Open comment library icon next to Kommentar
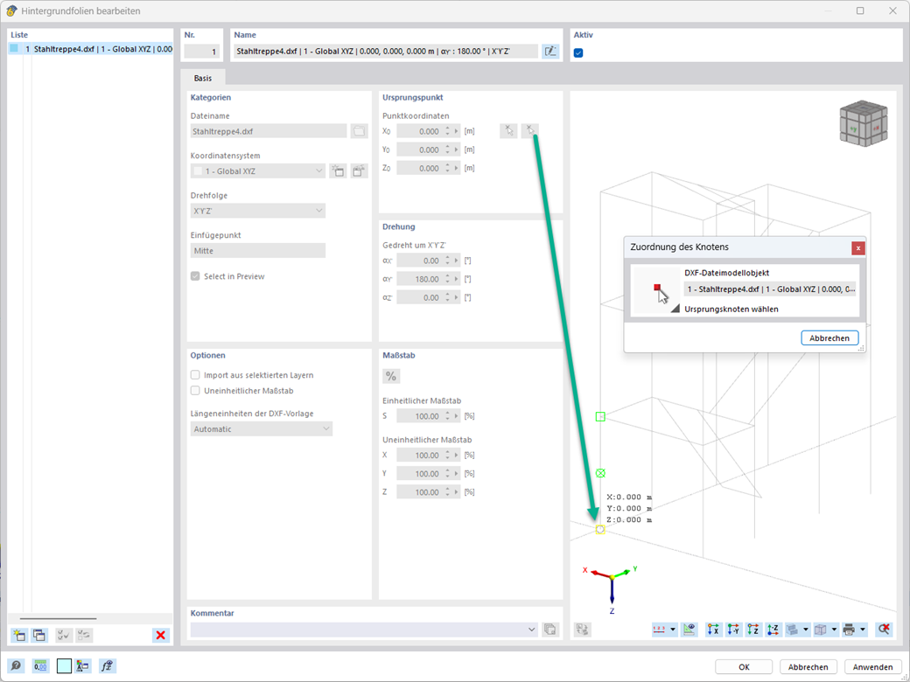The height and width of the screenshot is (682, 910). click(550, 630)
